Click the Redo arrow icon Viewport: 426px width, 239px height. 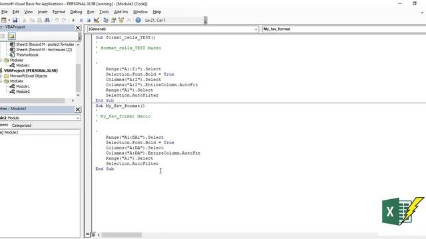[64, 20]
